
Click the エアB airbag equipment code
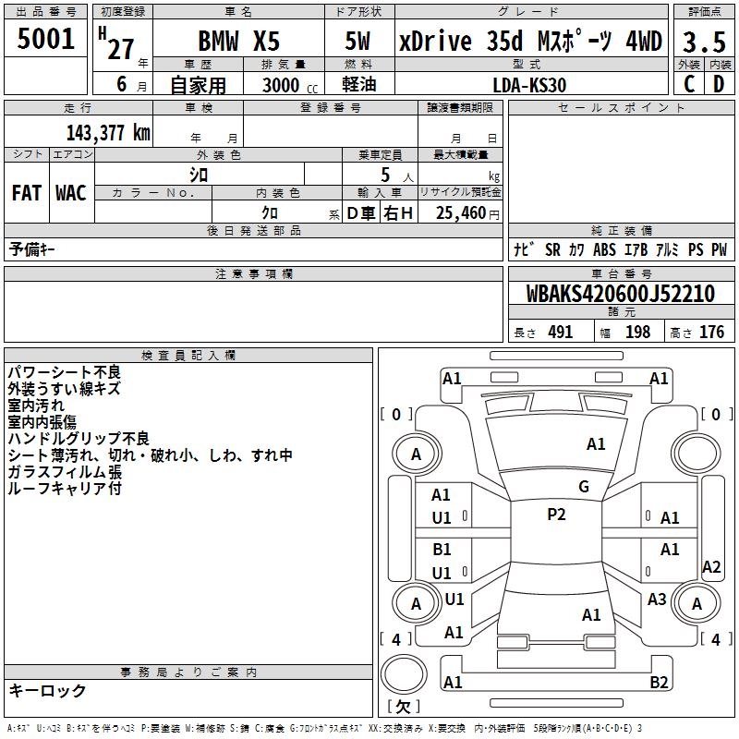click(636, 249)
